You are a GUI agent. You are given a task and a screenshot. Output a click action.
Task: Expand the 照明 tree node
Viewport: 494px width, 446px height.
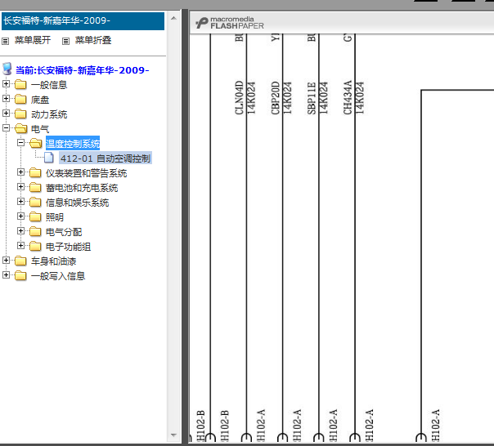coord(20,216)
